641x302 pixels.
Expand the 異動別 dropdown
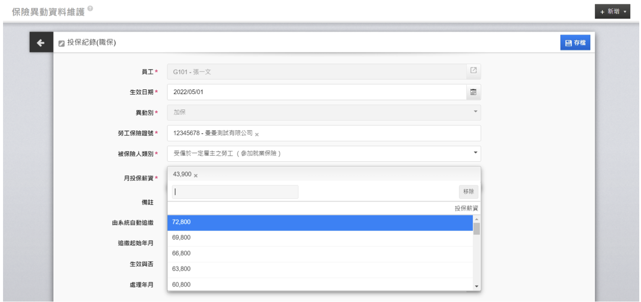point(475,112)
